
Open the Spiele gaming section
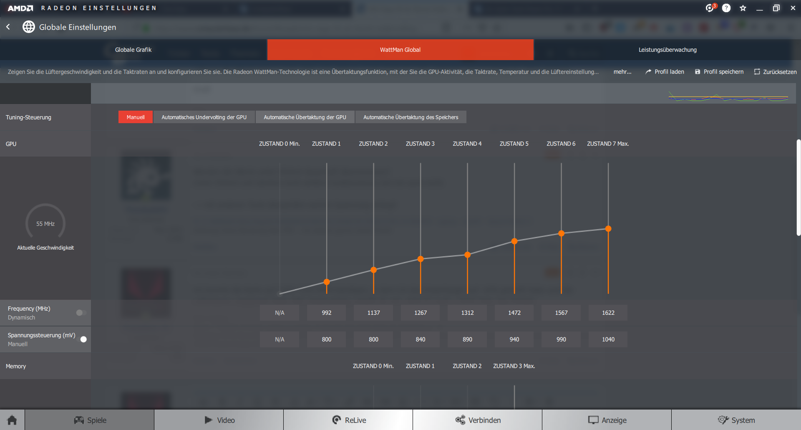click(90, 420)
